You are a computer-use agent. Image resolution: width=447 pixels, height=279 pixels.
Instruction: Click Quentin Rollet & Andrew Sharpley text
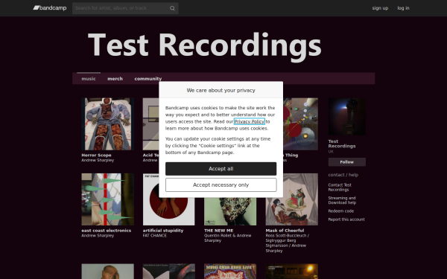pyautogui.click(x=228, y=238)
